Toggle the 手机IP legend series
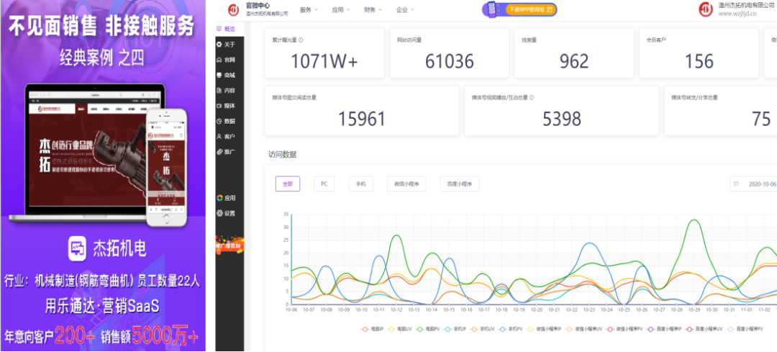 pos(455,329)
